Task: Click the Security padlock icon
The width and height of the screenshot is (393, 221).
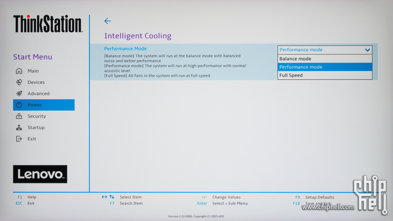Action: [19, 116]
